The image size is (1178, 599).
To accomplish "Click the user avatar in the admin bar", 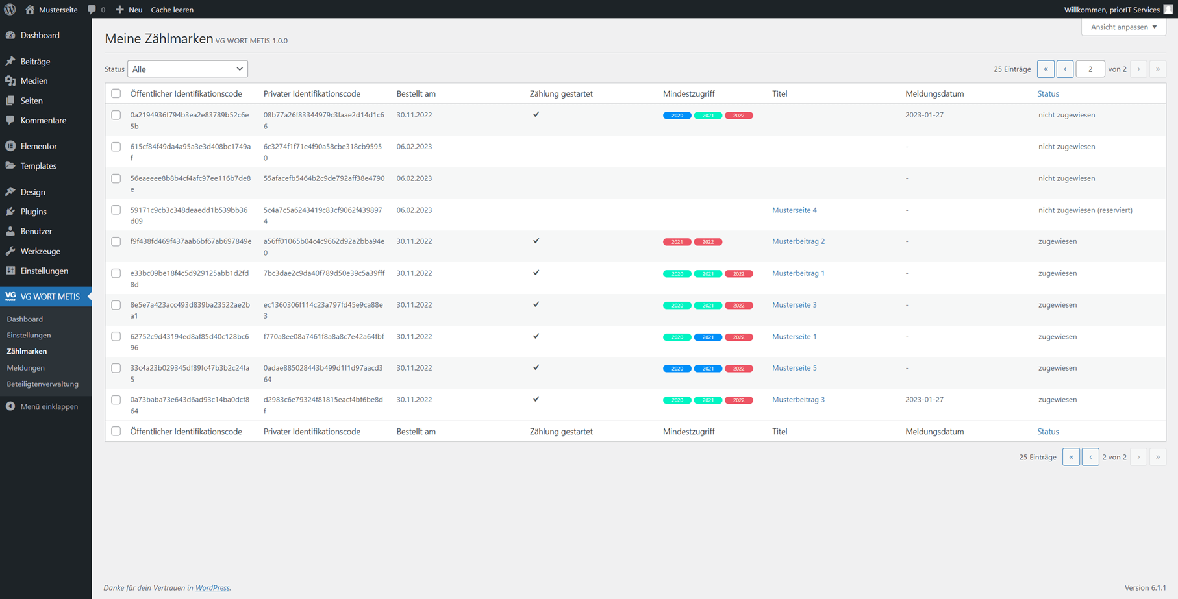I will click(x=1168, y=10).
